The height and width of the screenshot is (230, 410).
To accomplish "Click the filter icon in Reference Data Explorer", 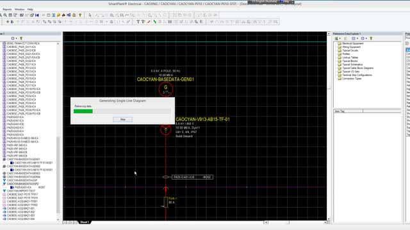I will pyautogui.click(x=371, y=38).
